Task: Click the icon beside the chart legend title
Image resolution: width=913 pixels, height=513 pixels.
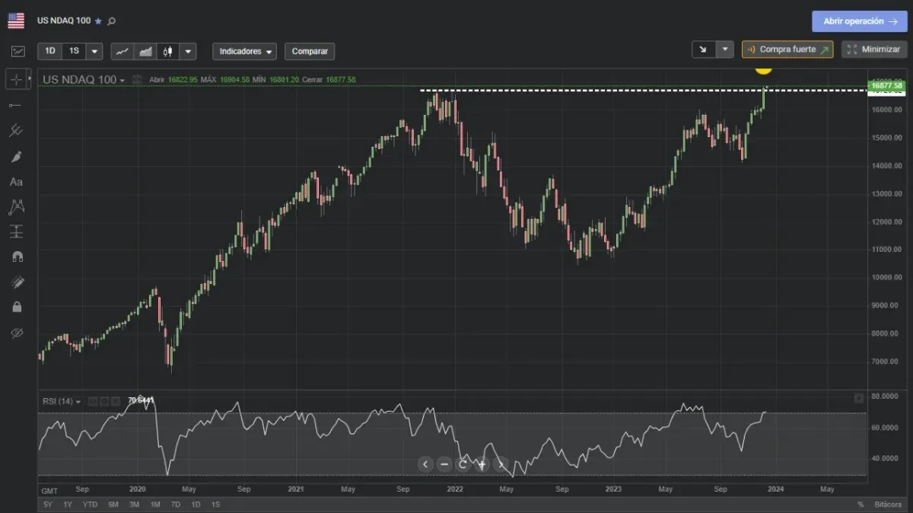Action: coord(137,79)
